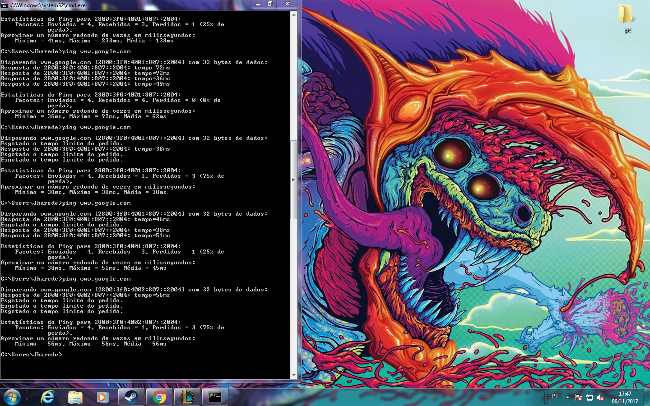This screenshot has width=650, height=406.
Task: Show hidden system tray icons
Action: (x=567, y=397)
